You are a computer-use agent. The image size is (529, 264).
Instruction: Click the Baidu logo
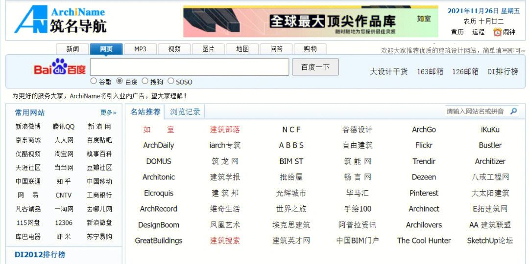60,66
